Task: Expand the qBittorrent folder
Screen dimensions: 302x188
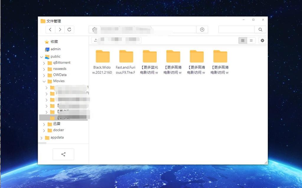Action: click(44, 62)
